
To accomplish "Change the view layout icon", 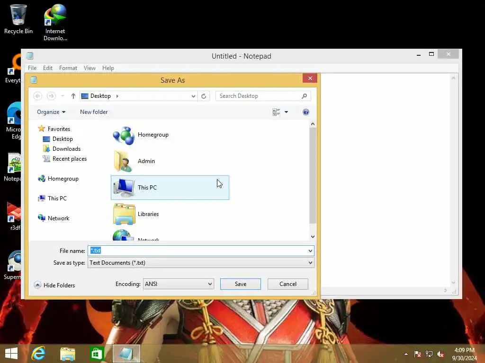I will [276, 112].
